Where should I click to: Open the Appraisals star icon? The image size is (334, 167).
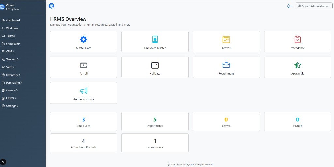click(297, 65)
